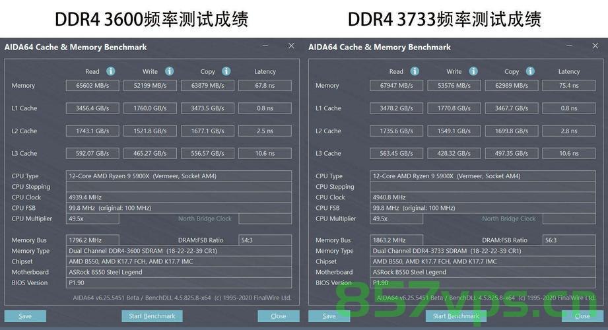The height and width of the screenshot is (330, 608).
Task: Select L3 Cache Write value 465.27 GB/s
Action: click(150, 153)
